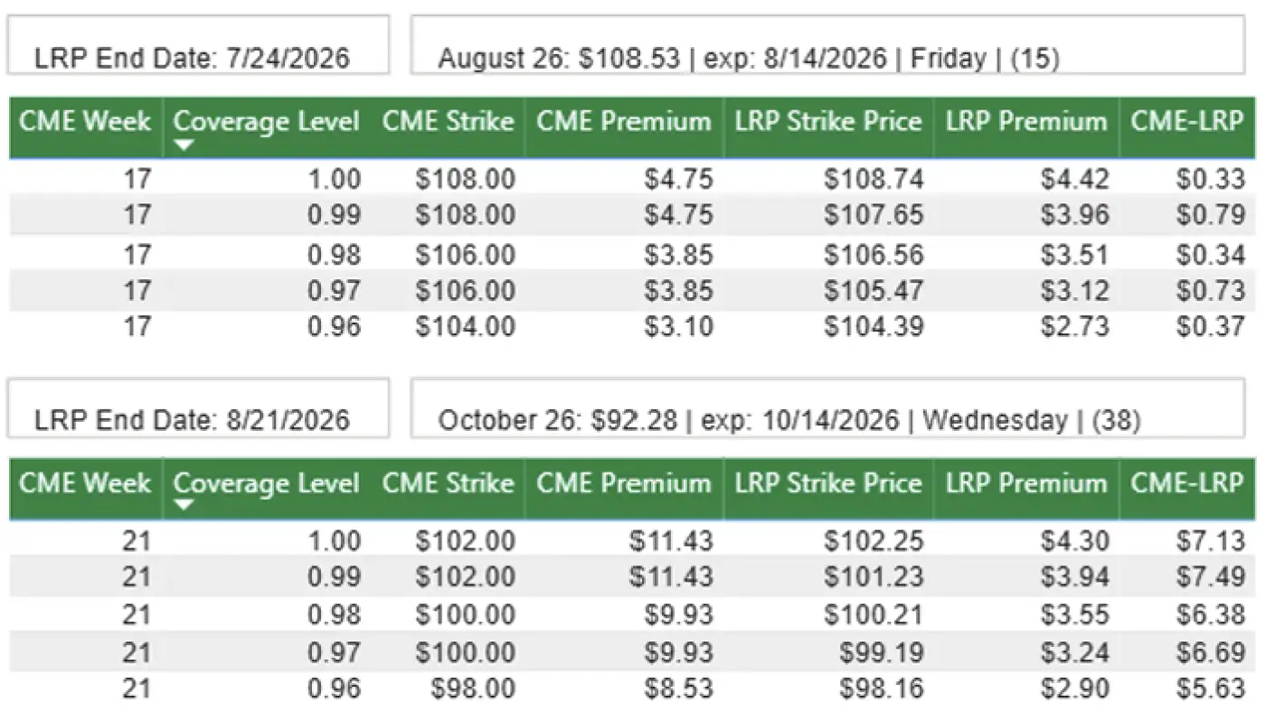
Task: Select the $108.74 LRP Strike Price cell
Action: click(874, 179)
